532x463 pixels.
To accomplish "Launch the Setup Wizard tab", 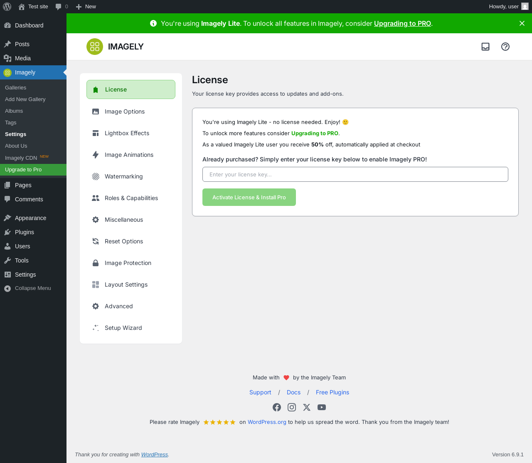I will pyautogui.click(x=131, y=328).
